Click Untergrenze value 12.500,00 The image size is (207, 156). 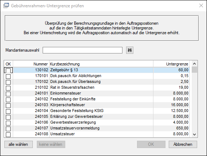180,111
